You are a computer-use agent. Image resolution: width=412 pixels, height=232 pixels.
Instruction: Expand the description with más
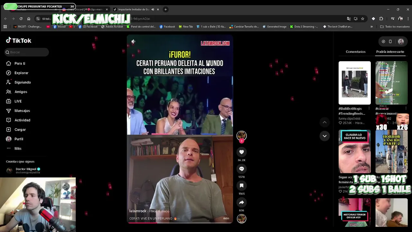(x=226, y=218)
